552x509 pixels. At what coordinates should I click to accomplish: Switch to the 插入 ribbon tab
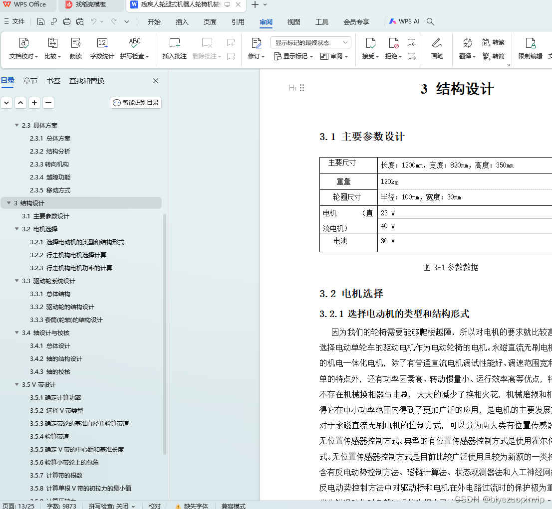(x=182, y=22)
